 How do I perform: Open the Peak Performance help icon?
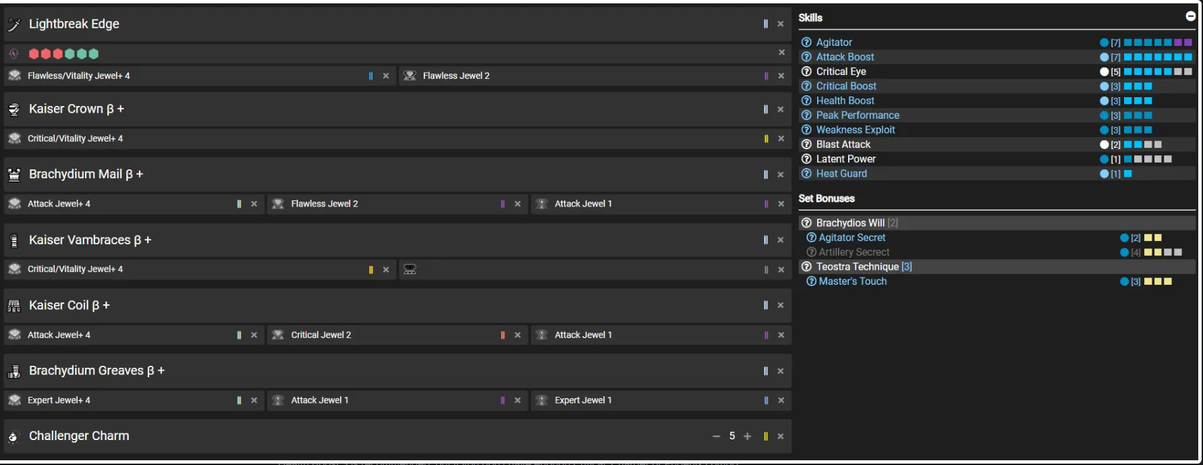[x=806, y=115]
